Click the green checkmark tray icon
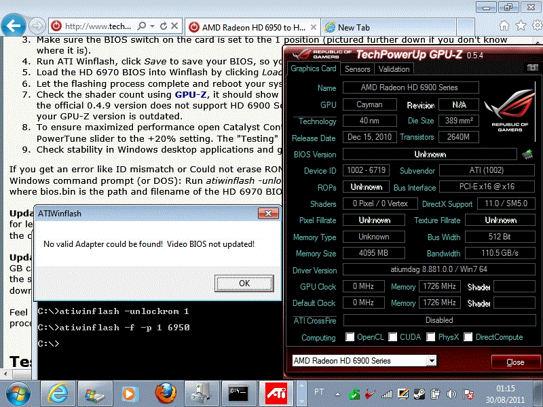Screen dimensions: 543x407 pos(354,394)
